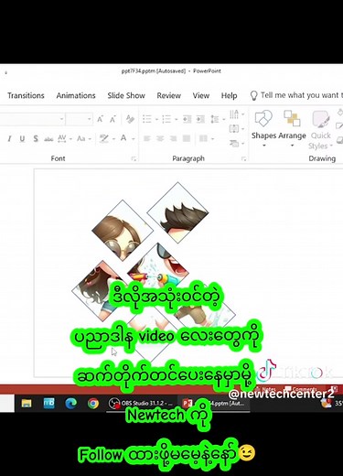Click the blue app icon beside File Explorer
The height and width of the screenshot is (476, 343).
[x=48, y=403]
